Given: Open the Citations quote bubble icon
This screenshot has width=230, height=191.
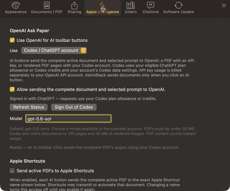Looking at the screenshot, I should point(150,5).
